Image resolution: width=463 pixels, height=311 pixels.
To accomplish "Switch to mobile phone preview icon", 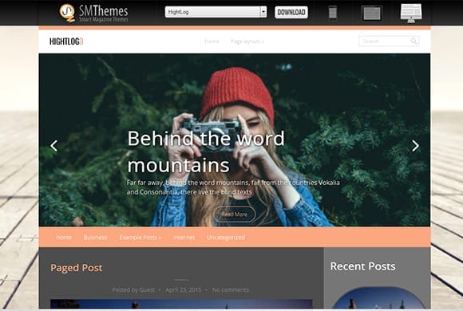I will tap(333, 13).
